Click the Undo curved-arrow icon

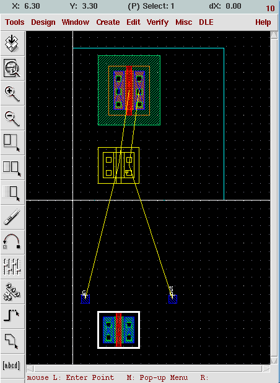[x=12, y=242]
